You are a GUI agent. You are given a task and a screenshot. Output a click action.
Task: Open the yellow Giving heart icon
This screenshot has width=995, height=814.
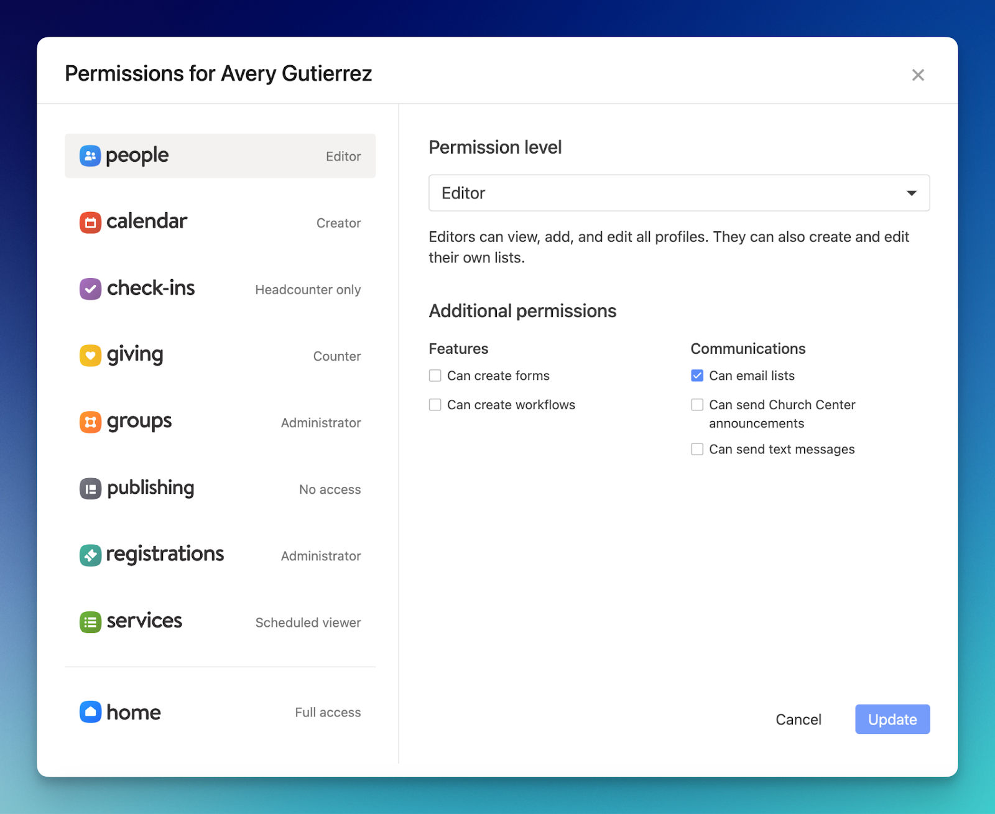[x=90, y=356]
